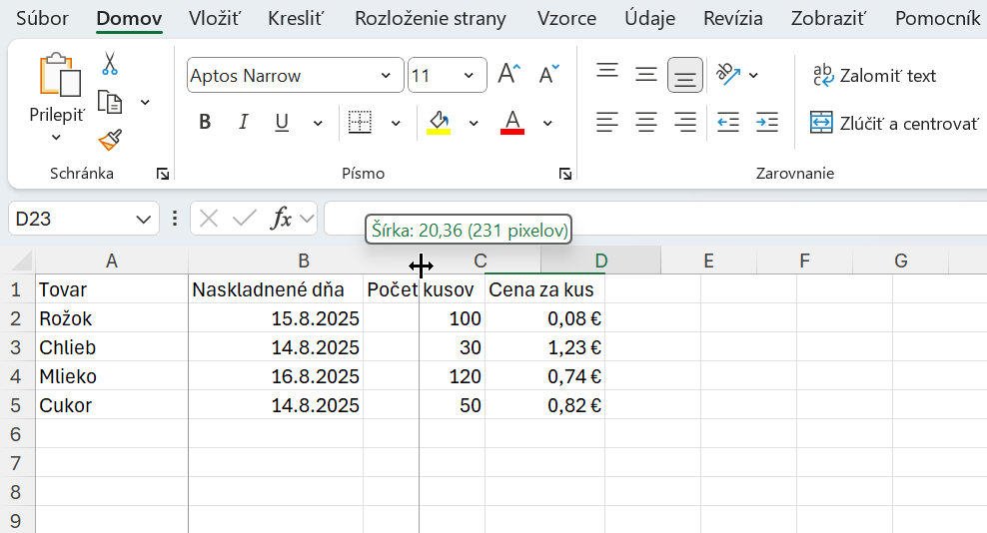The width and height of the screenshot is (987, 533).
Task: Select cell with price 1,23 €
Action: coord(545,347)
